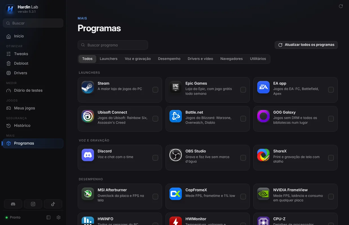Click the HWMonitor lightning icon
Viewport: 349px width, 225px height.
pyautogui.click(x=176, y=221)
